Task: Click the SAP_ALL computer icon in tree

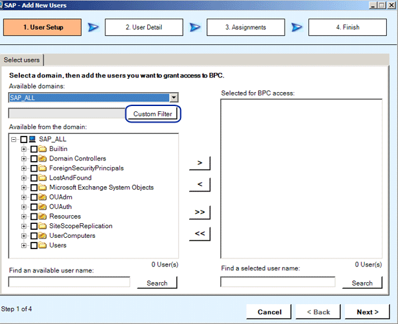Action: 32,139
